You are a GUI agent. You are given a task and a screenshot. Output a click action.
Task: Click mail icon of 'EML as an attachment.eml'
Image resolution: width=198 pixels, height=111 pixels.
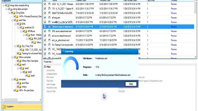(x=49, y=31)
